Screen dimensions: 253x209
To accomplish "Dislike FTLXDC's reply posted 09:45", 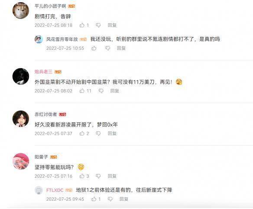I will click(110, 199).
